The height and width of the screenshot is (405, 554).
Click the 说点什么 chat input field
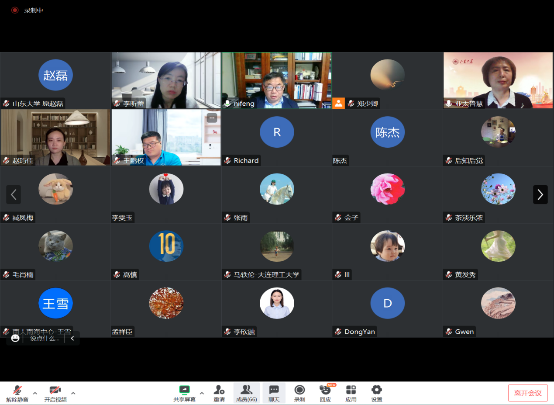coord(45,338)
